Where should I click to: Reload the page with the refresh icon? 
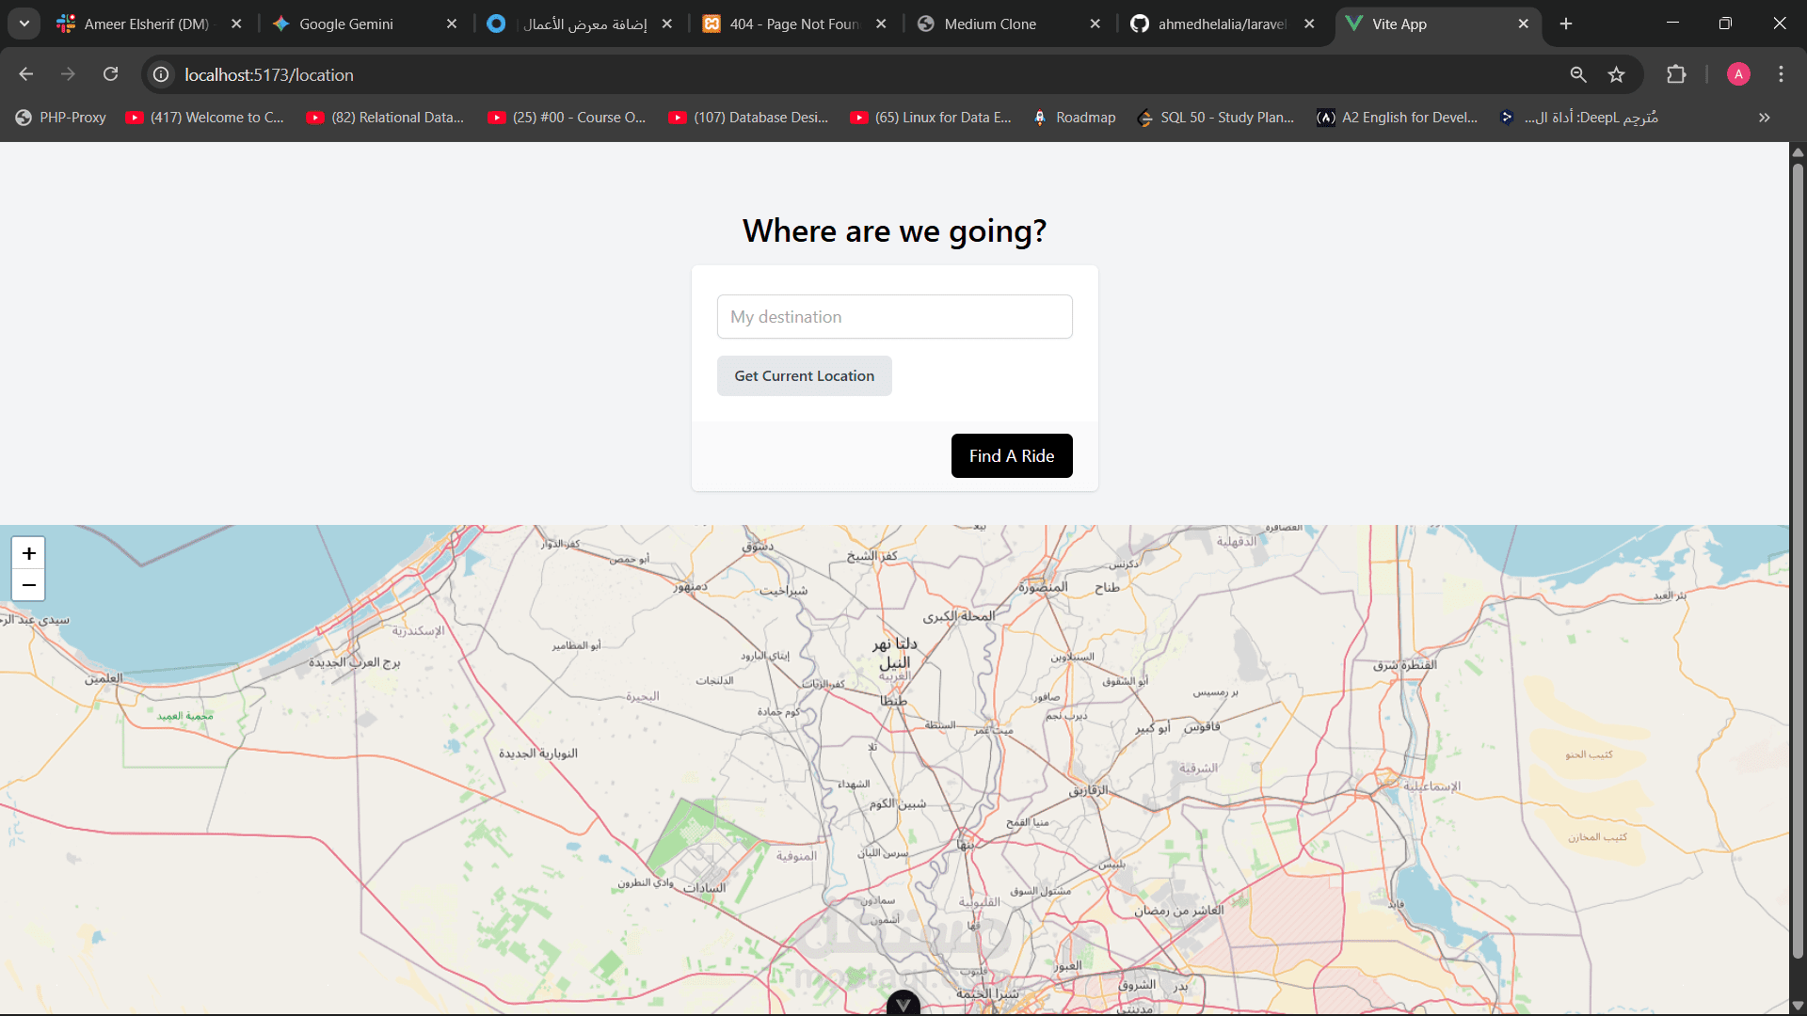(110, 74)
